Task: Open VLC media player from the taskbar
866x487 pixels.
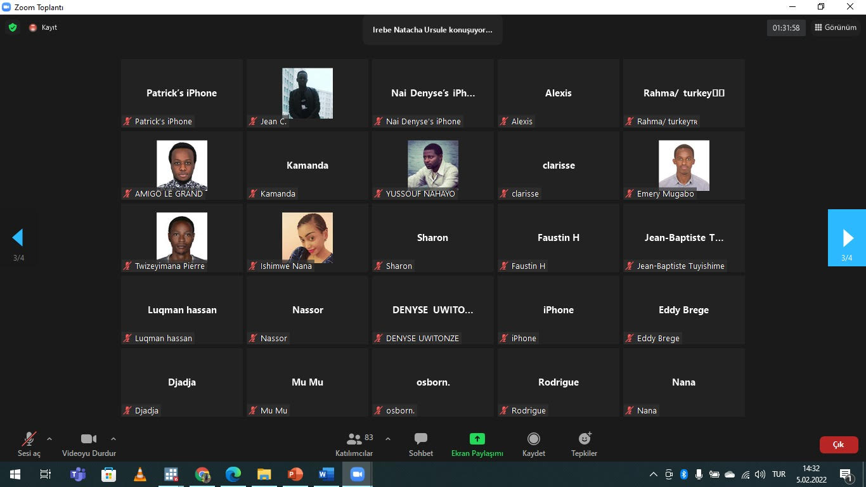Action: point(139,474)
